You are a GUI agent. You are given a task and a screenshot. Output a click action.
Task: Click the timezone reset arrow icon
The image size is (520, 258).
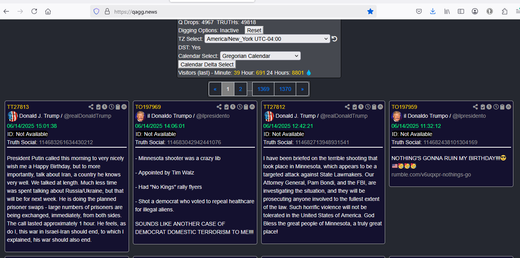click(334, 39)
